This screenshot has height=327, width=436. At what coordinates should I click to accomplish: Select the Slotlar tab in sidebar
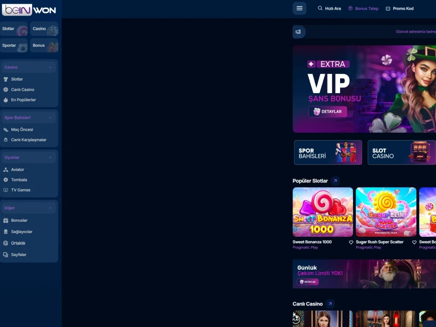[14, 29]
